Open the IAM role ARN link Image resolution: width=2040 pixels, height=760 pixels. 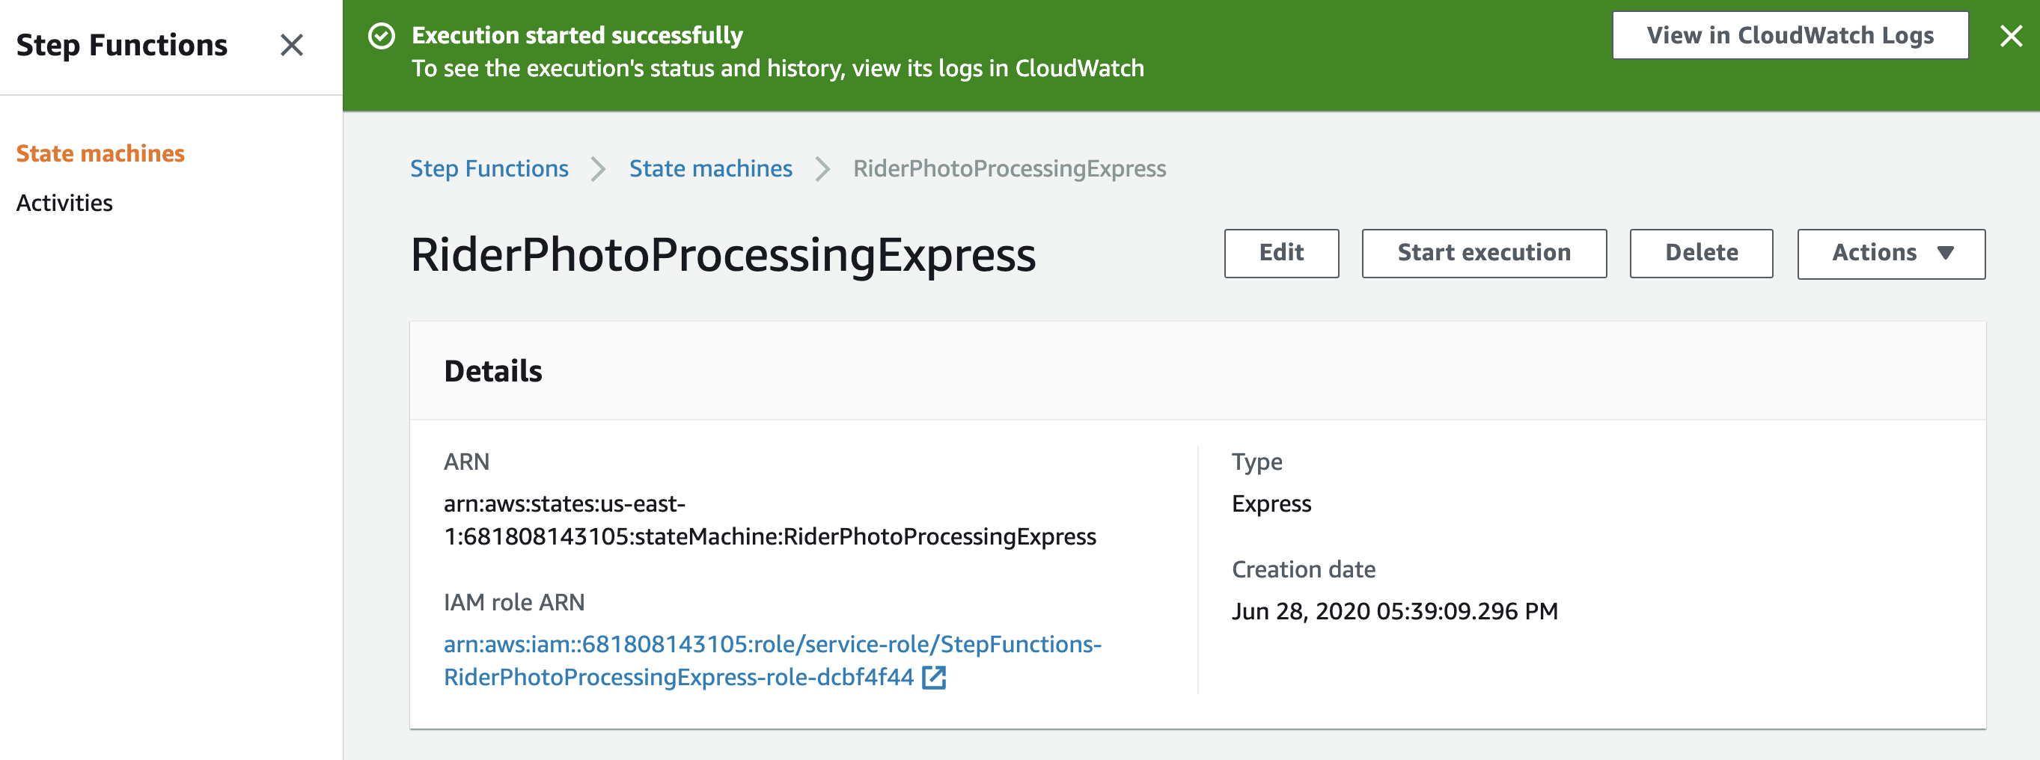point(772,661)
